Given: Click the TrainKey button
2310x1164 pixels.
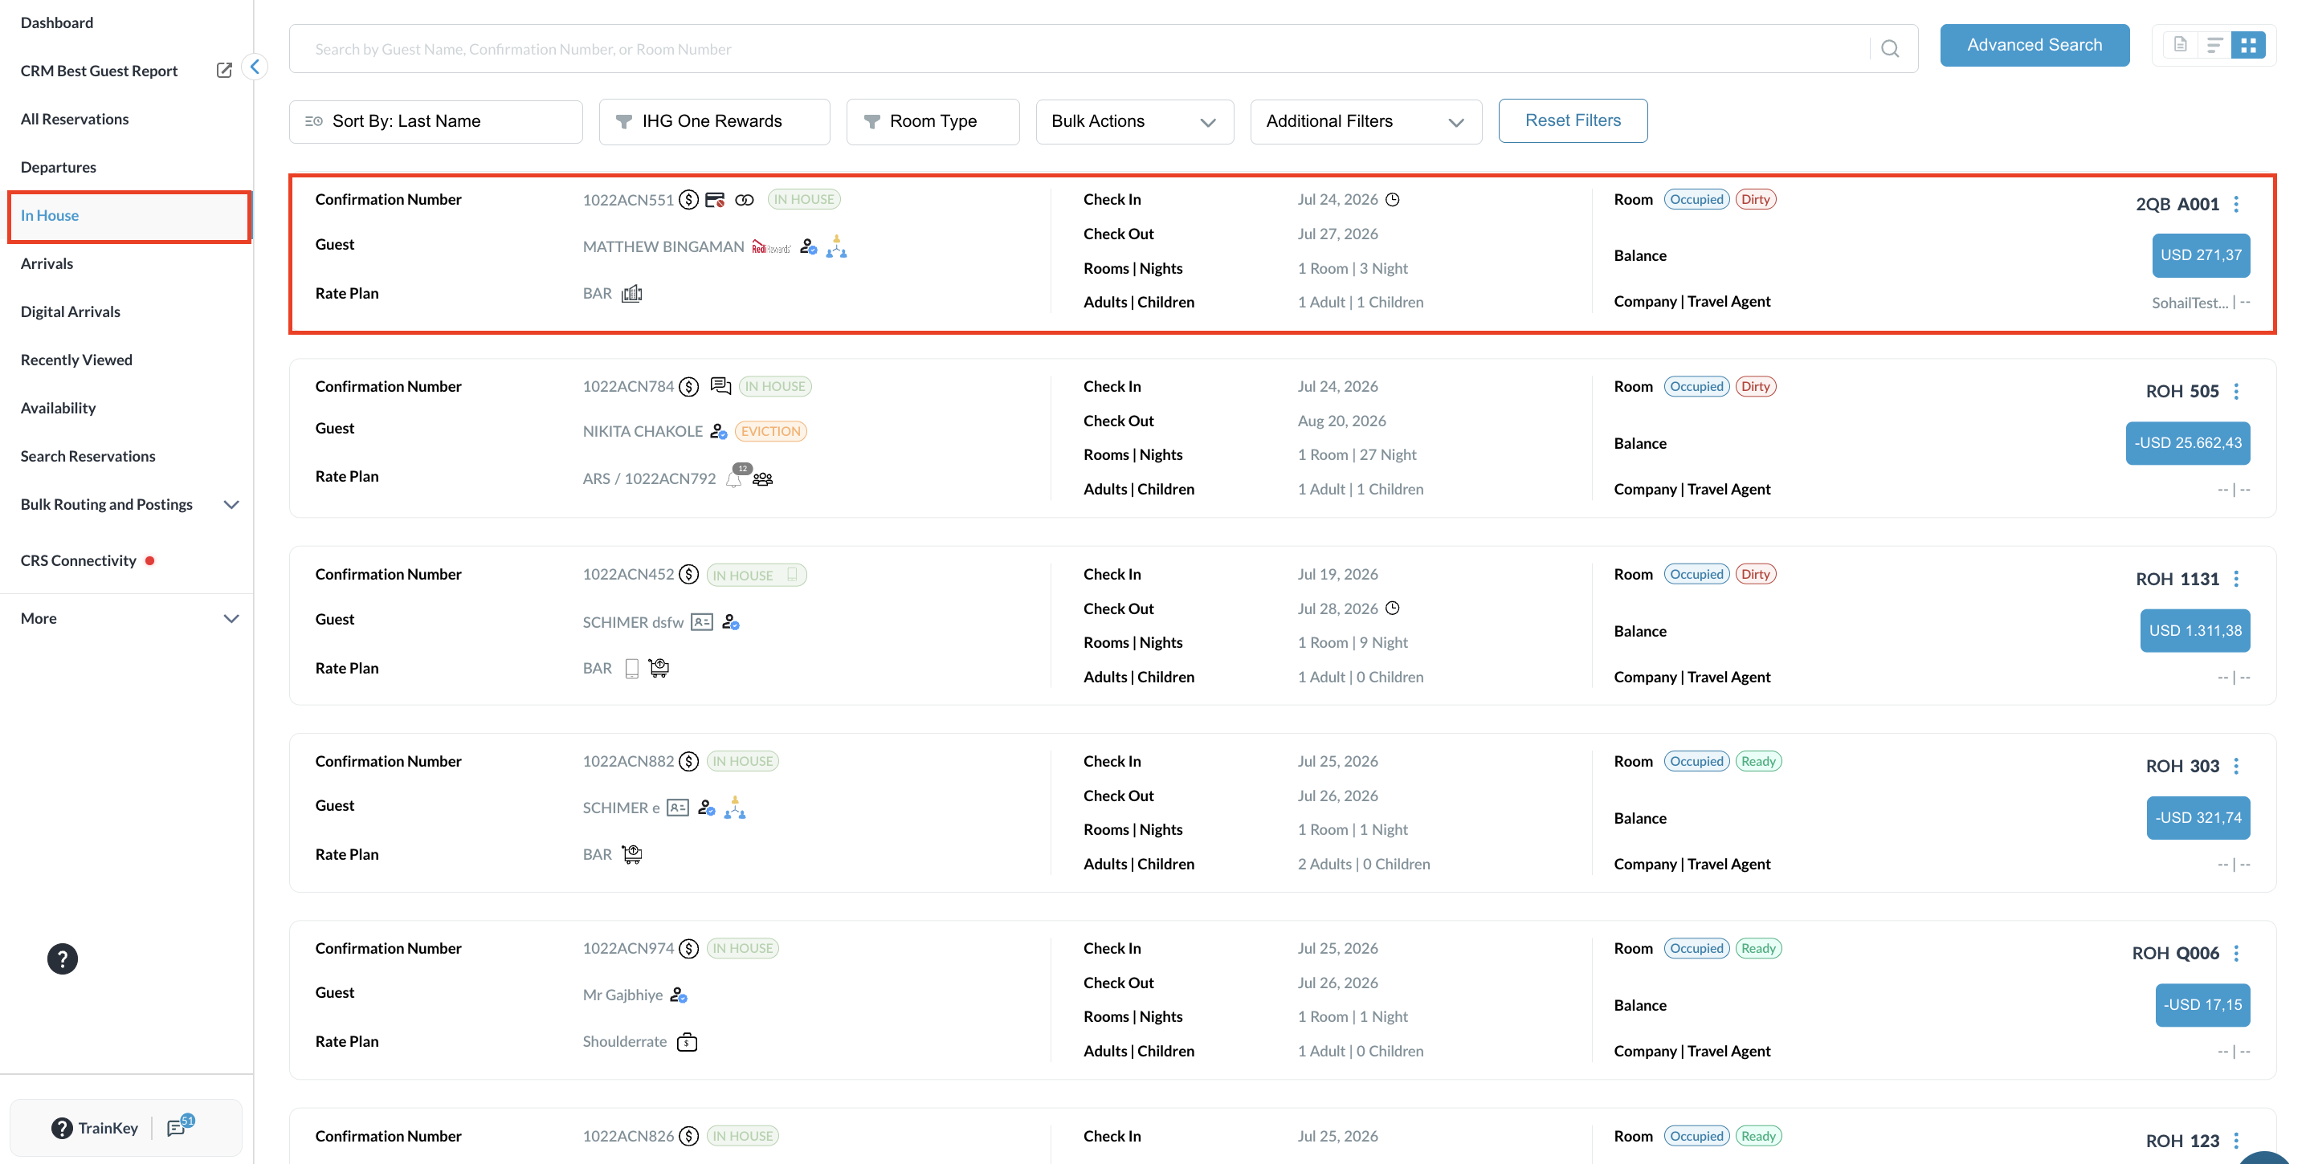Looking at the screenshot, I should tap(94, 1128).
